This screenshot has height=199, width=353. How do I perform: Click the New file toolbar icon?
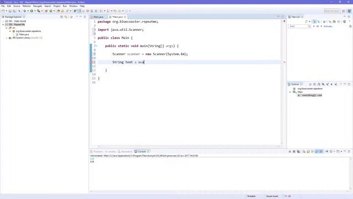pos(3,11)
